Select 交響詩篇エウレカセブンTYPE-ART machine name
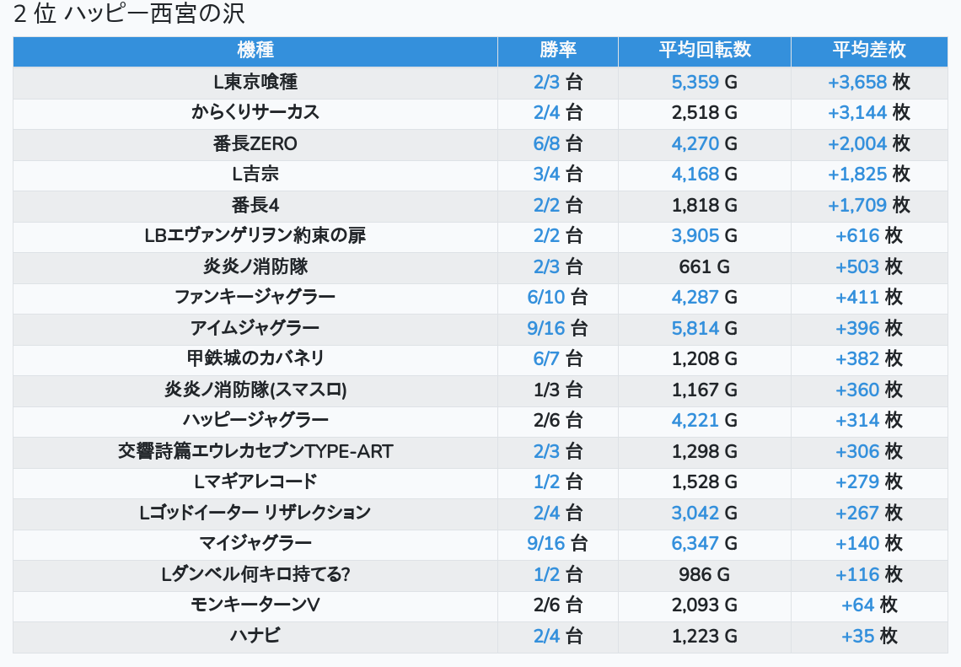The image size is (961, 667). pos(255,452)
